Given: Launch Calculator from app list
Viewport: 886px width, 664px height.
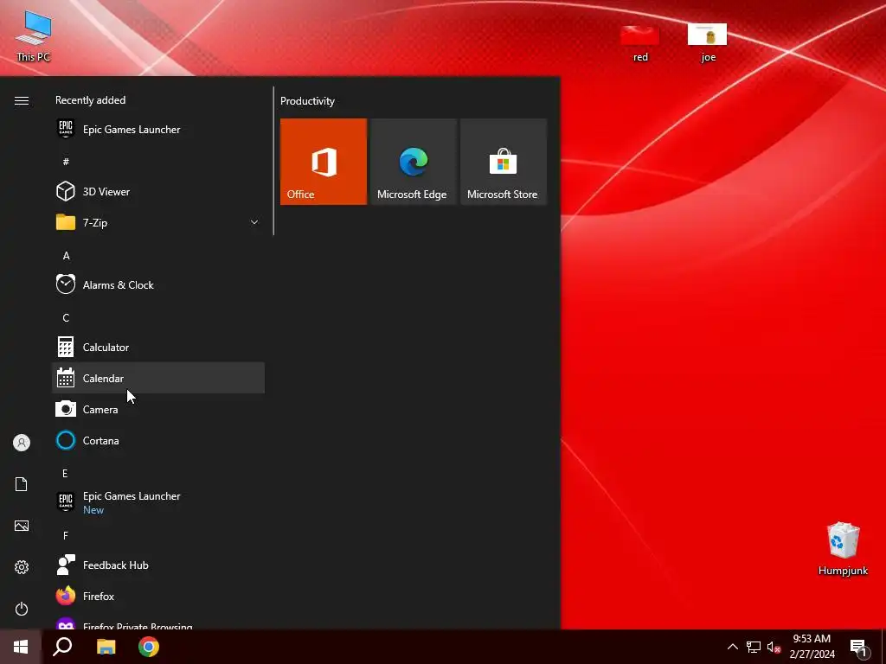Looking at the screenshot, I should click(x=158, y=348).
